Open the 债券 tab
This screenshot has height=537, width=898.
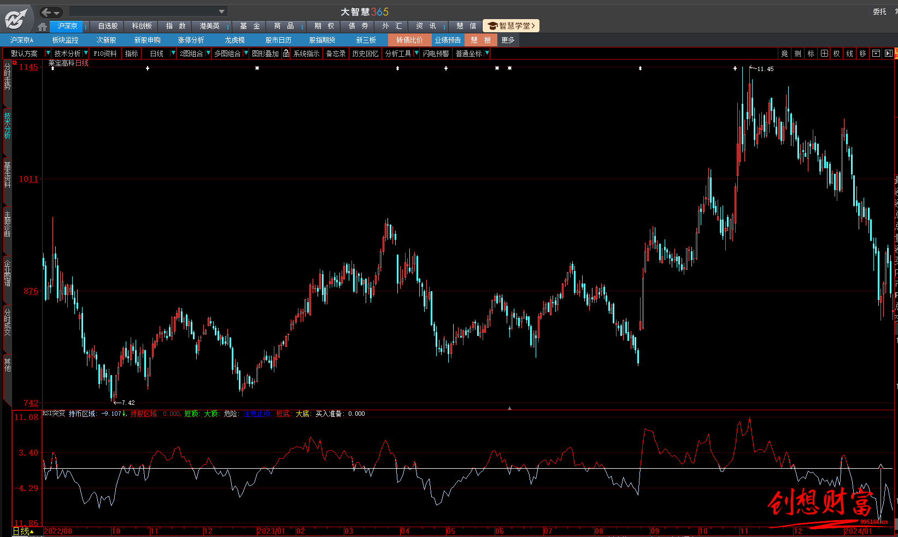(358, 26)
